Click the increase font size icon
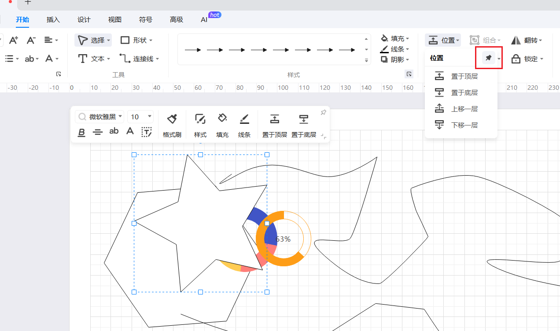The width and height of the screenshot is (560, 331). tap(13, 40)
